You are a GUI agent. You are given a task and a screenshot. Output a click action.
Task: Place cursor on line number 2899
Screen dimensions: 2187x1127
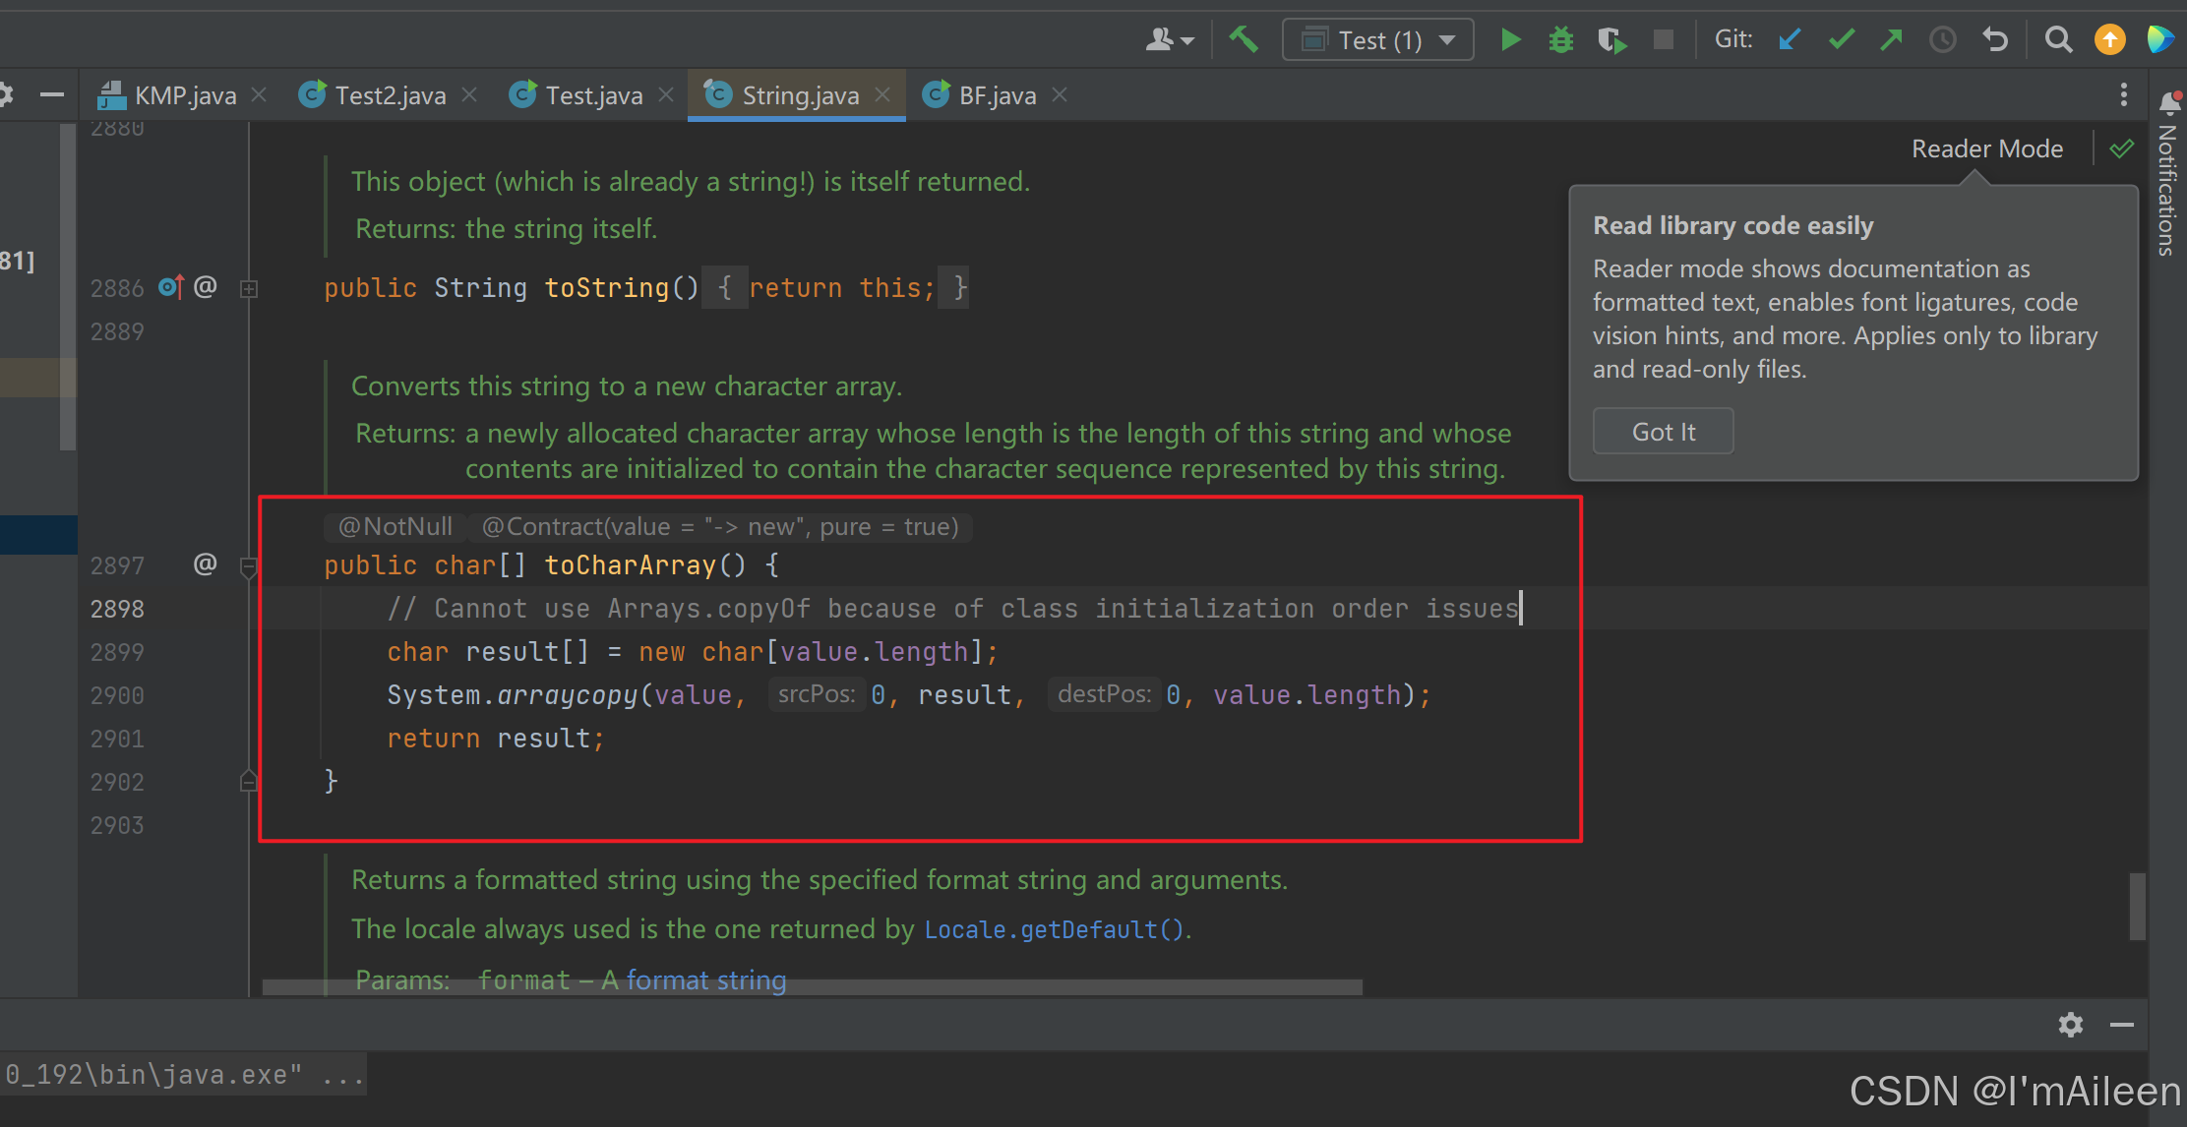pos(117,652)
